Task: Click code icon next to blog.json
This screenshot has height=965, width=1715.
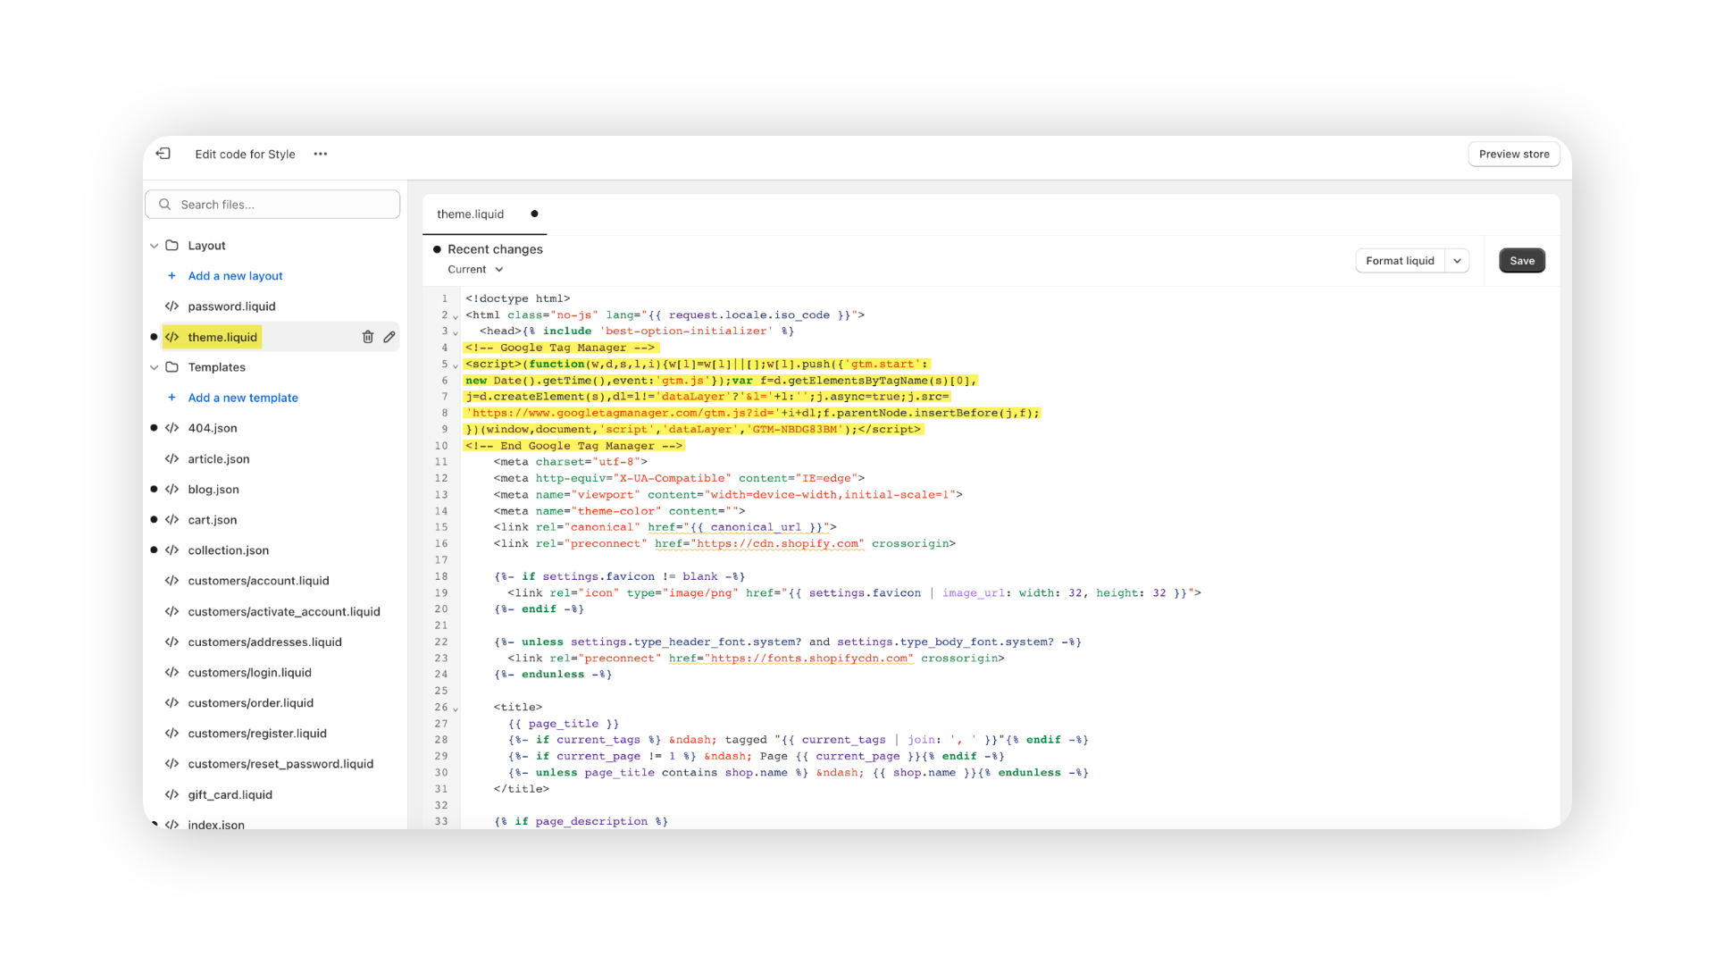Action: click(171, 490)
